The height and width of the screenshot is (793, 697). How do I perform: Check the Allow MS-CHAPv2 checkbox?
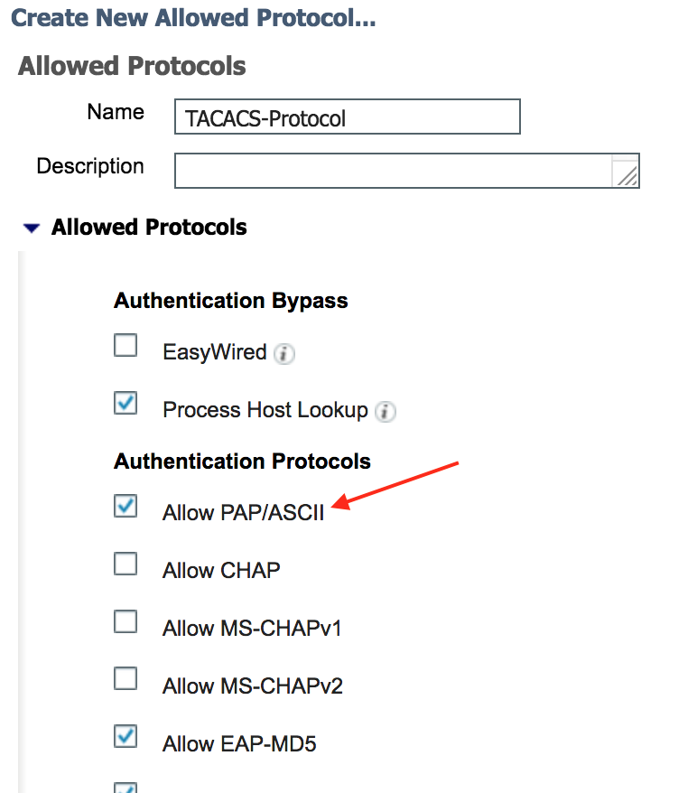pos(125,679)
